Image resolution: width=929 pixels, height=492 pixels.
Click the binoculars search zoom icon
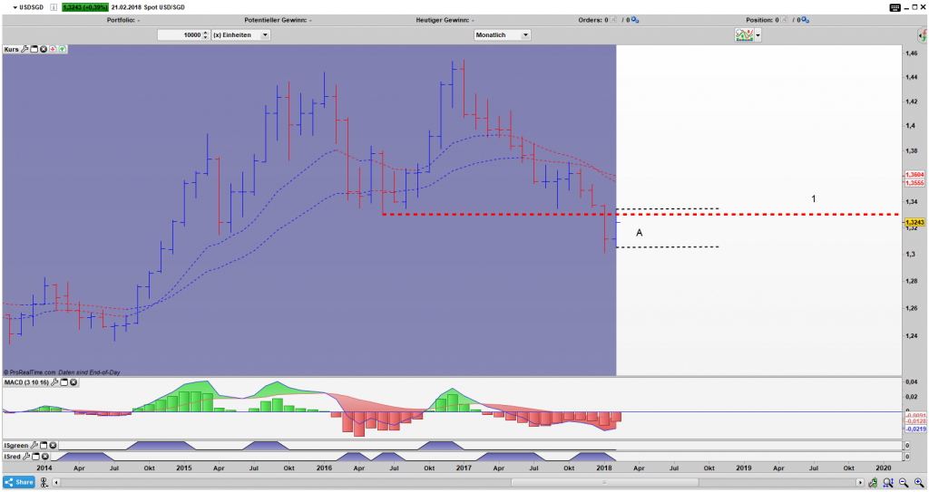[887, 483]
